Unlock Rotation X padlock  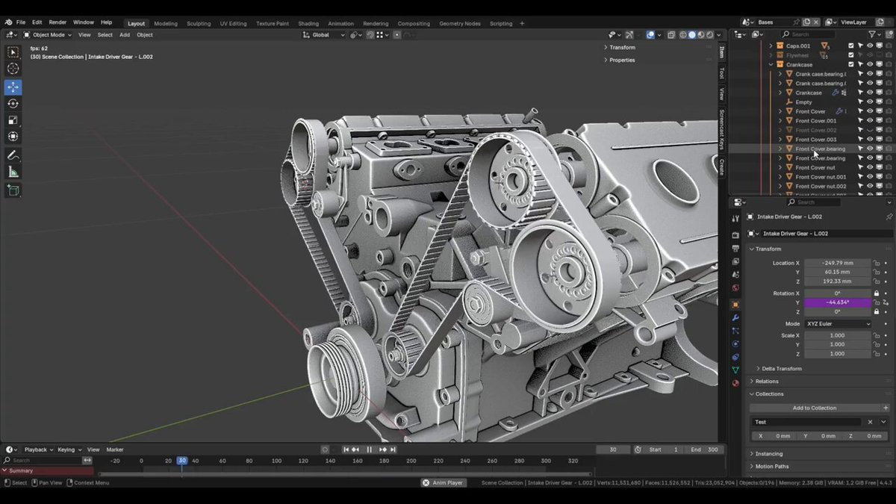pyautogui.click(x=877, y=293)
